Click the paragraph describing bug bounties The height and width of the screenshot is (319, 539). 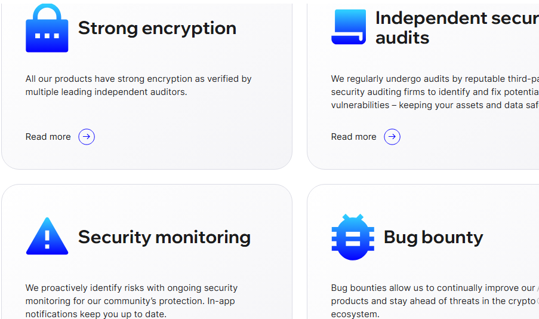(433, 300)
